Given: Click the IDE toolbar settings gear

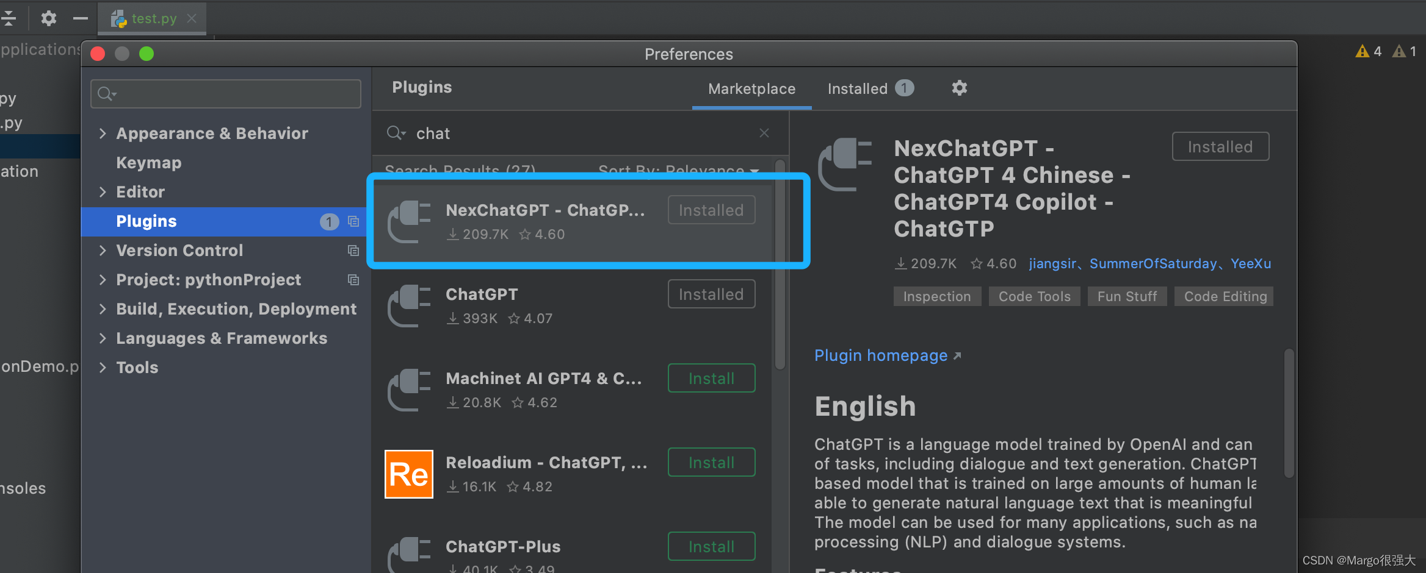Looking at the screenshot, I should tap(48, 18).
